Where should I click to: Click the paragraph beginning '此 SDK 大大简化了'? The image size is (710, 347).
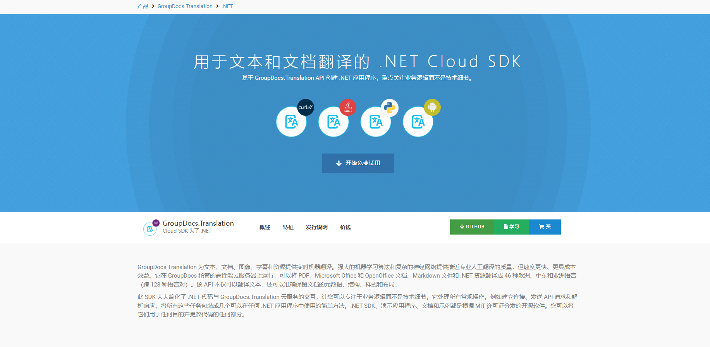pyautogui.click(x=357, y=306)
